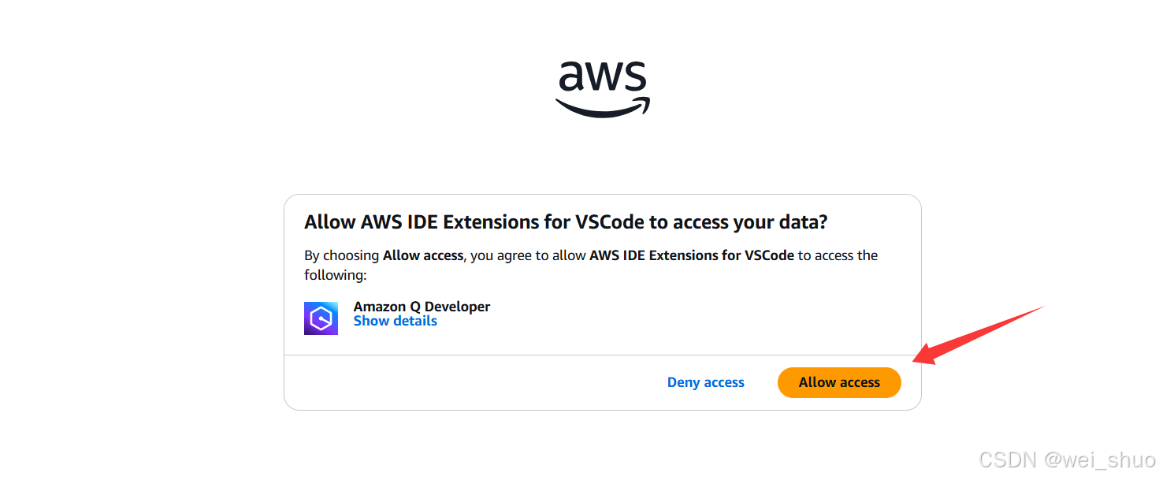
Task: Click the word 'Allow' starting the heading
Action: click(329, 222)
